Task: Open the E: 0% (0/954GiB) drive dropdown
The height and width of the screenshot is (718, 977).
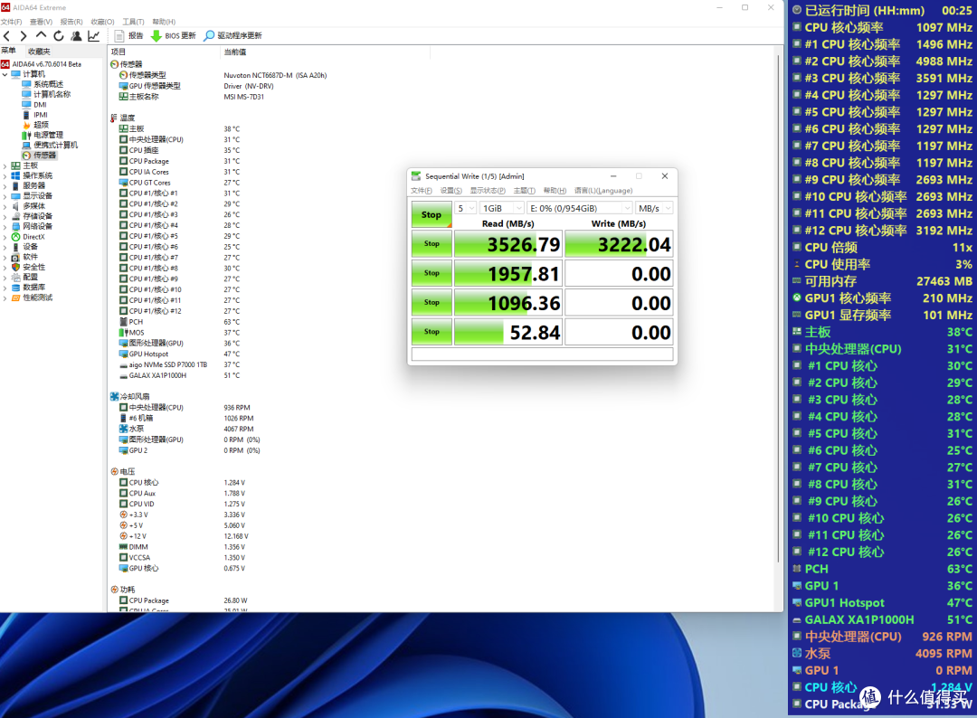Action: pyautogui.click(x=580, y=208)
